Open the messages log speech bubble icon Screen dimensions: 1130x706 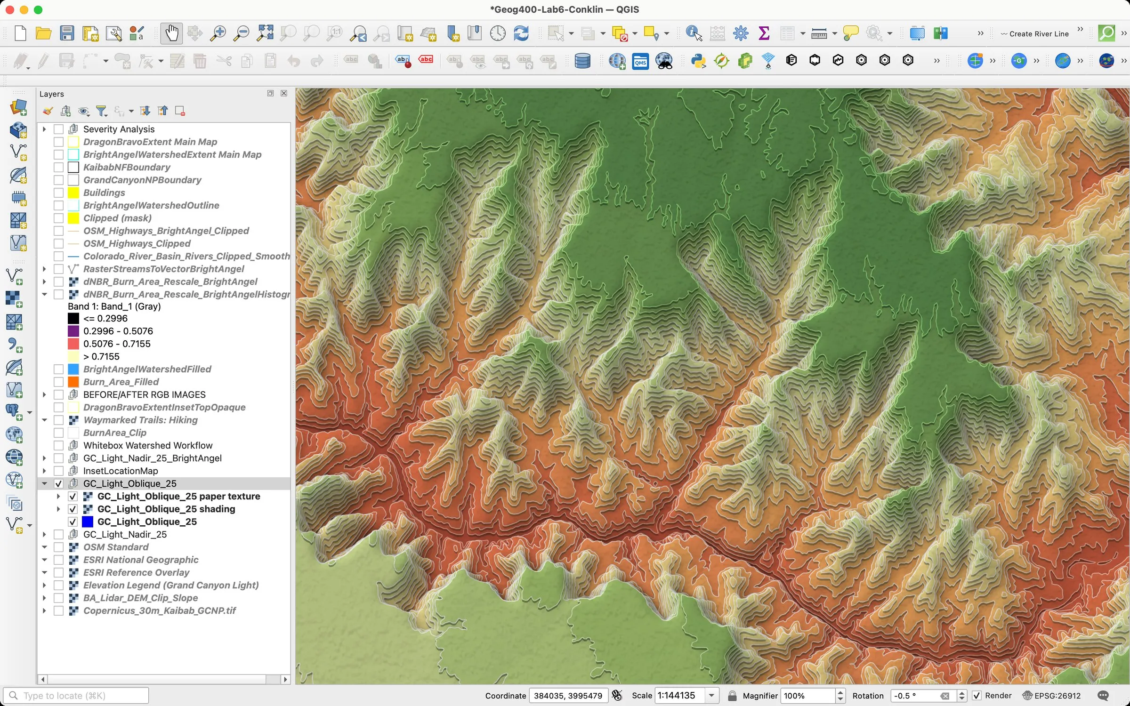point(1103,696)
